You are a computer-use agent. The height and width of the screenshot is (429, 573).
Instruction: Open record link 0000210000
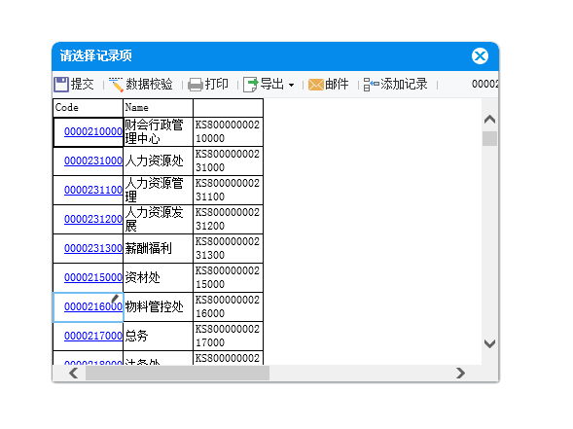[x=93, y=131]
